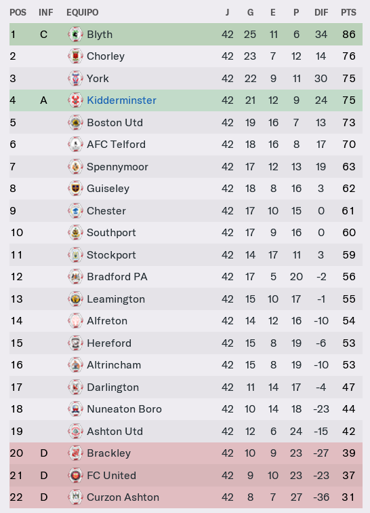Open the Boston Utd crest icon
This screenshot has height=513, width=370.
75,123
